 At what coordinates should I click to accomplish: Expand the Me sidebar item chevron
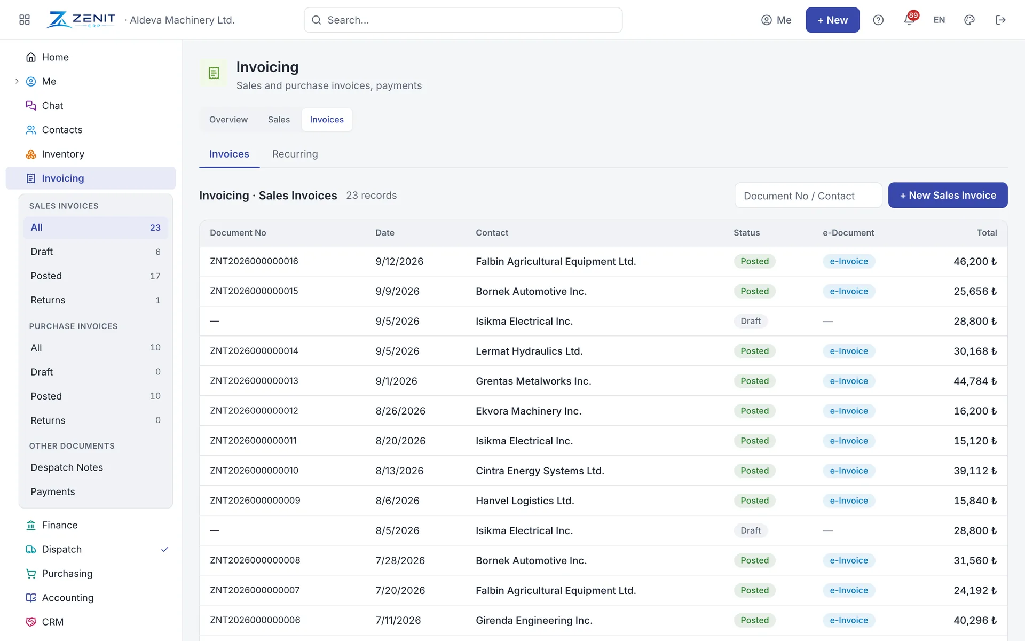[x=17, y=81]
